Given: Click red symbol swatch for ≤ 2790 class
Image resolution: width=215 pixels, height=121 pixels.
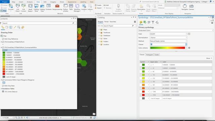Looking at the screenshot, I should [x=143, y=95].
